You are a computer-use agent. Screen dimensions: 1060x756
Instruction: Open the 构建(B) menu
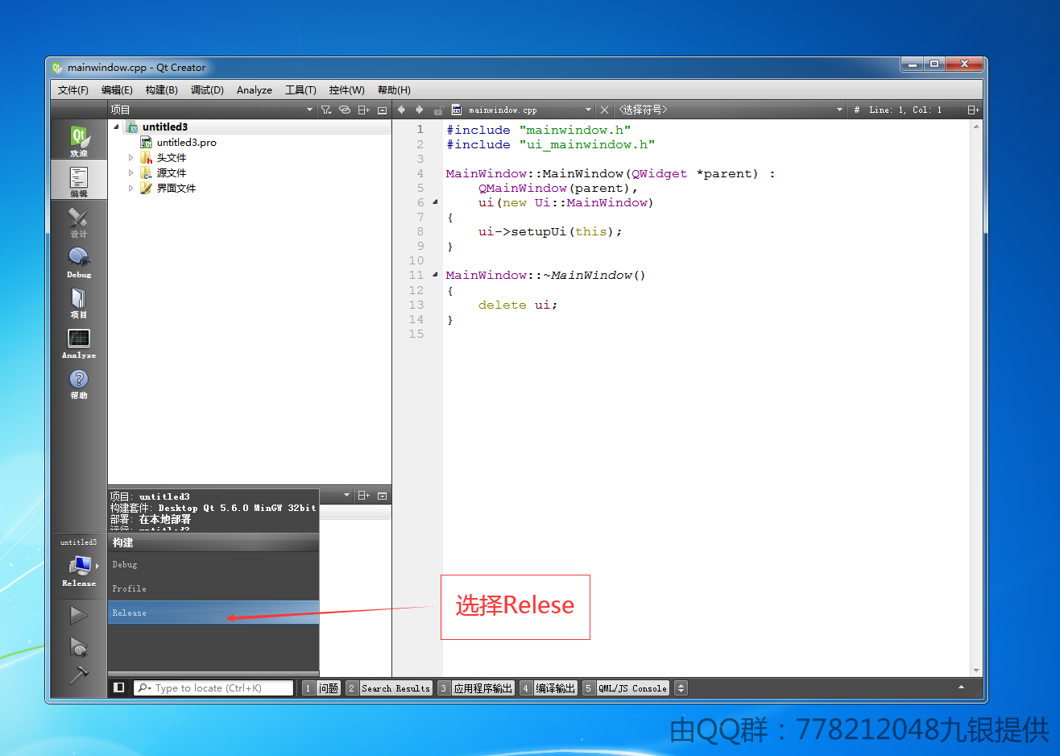pyautogui.click(x=161, y=89)
